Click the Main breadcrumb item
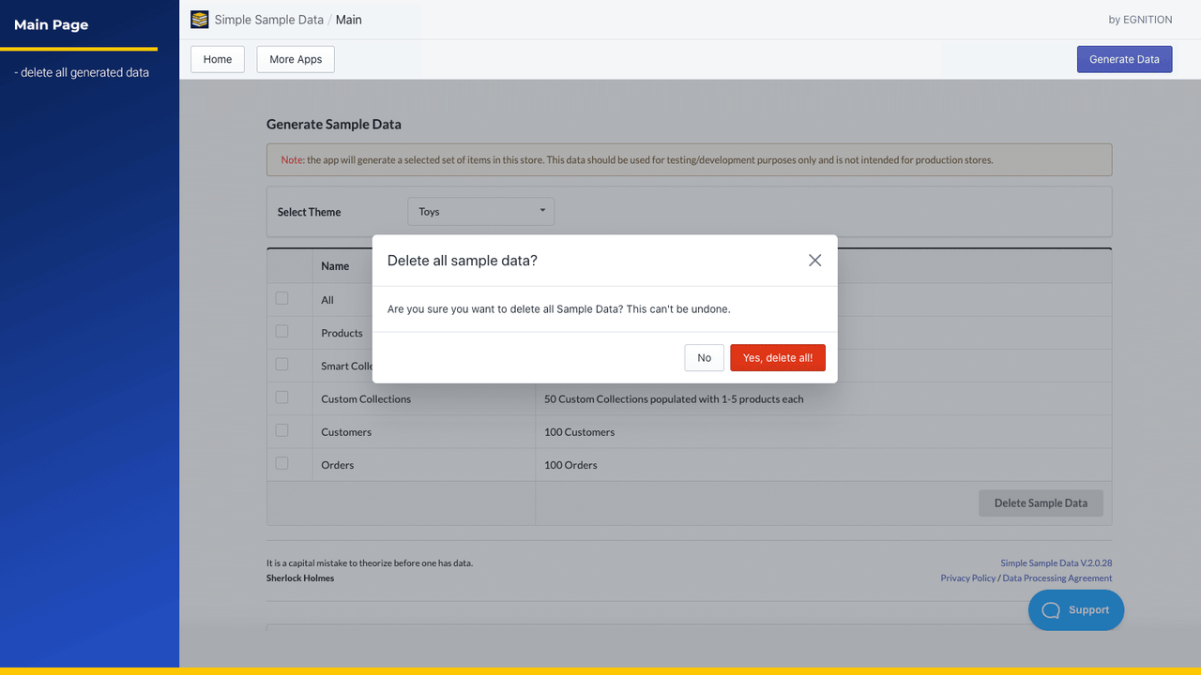This screenshot has height=675, width=1201. click(348, 19)
